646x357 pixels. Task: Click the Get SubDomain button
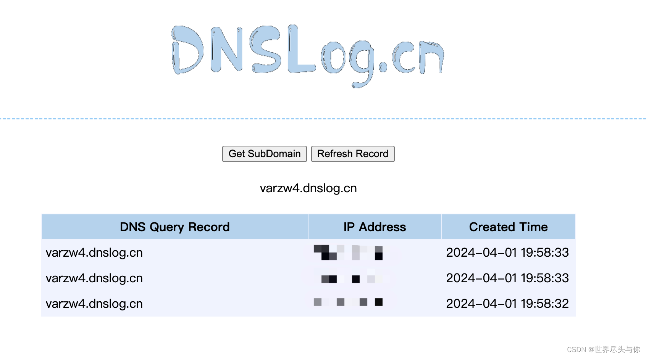(265, 154)
